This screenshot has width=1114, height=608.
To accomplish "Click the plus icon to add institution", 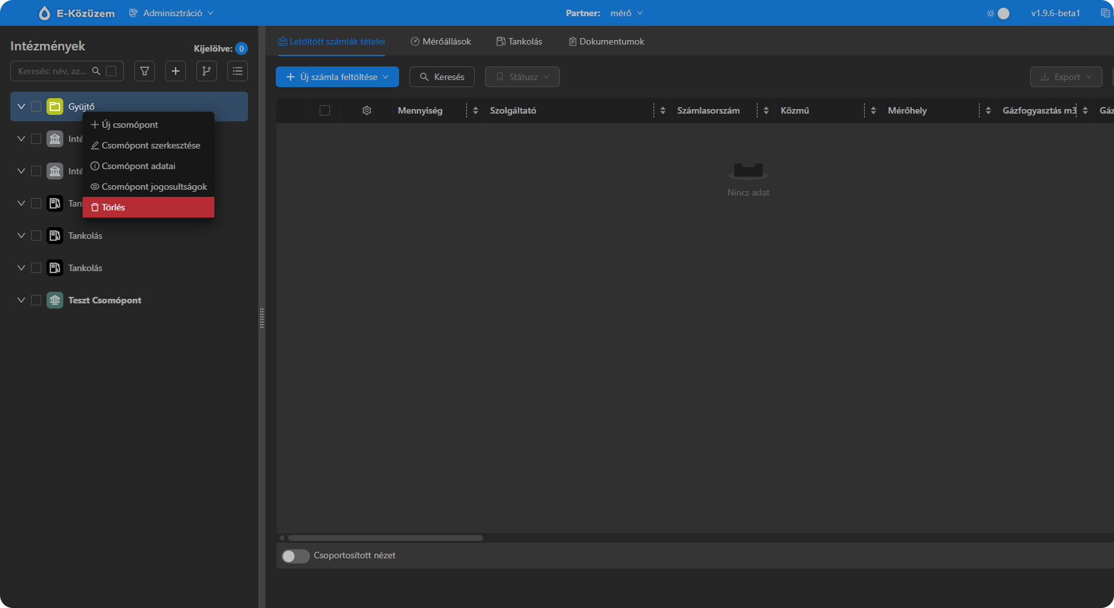I will [176, 71].
